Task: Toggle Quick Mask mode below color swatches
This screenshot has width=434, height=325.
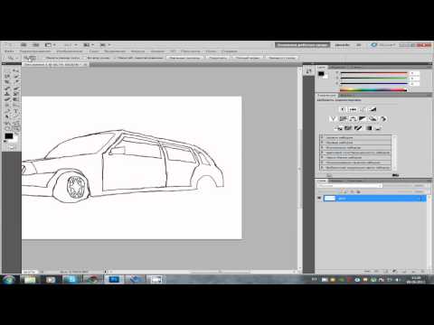Action: pos(12,147)
